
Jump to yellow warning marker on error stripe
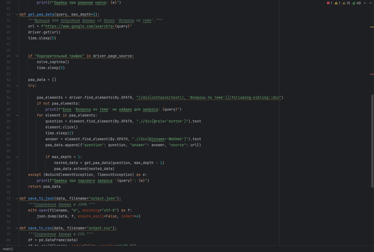coord(372,27)
